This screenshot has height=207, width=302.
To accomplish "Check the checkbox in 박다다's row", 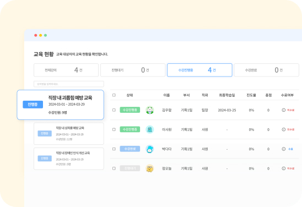I will (114, 149).
